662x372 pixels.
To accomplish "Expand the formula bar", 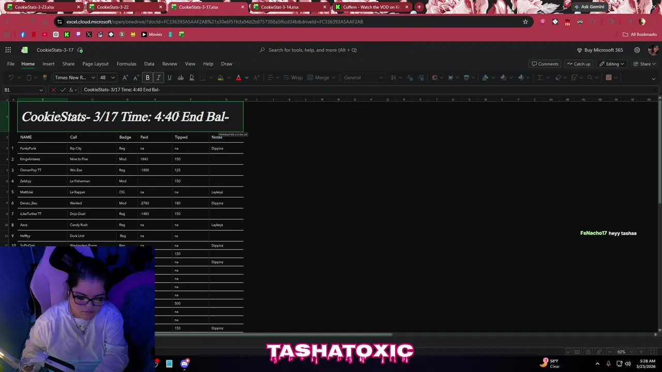I will point(655,90).
